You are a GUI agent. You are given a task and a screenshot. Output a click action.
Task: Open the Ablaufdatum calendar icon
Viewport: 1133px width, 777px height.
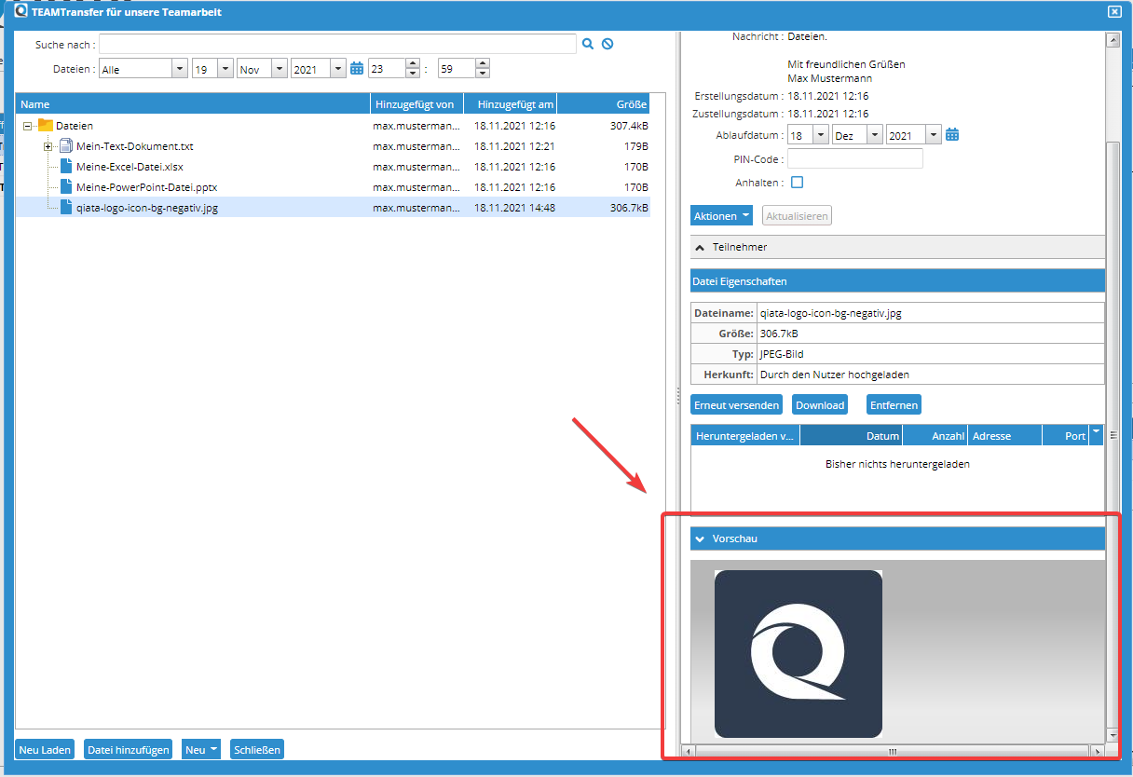pos(951,133)
